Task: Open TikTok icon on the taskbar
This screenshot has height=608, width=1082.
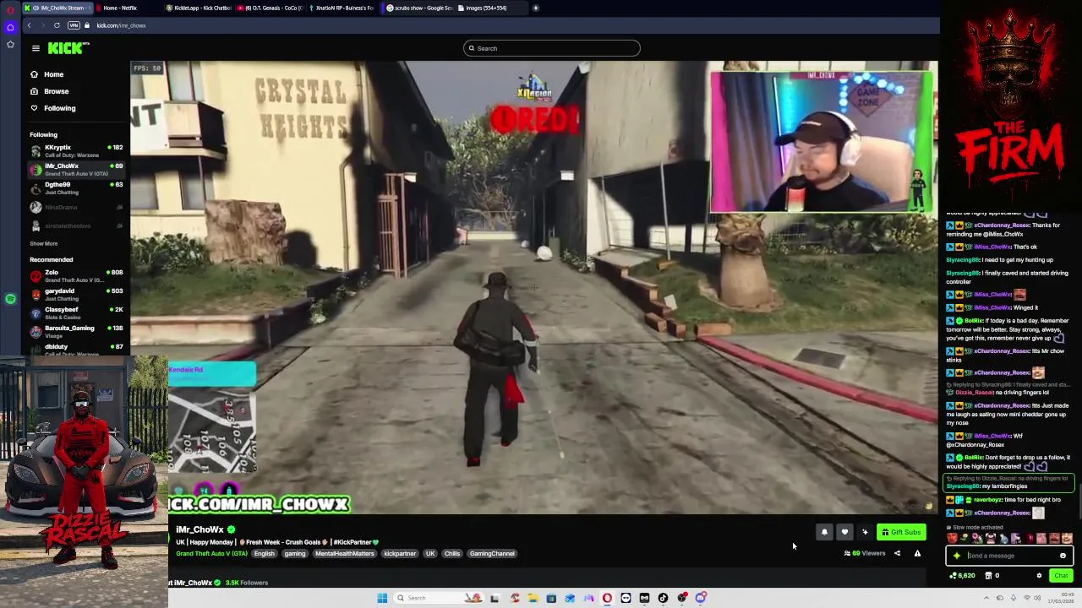Action: pyautogui.click(x=663, y=598)
